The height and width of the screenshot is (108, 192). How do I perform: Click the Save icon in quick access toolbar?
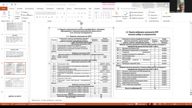(x=3, y=4)
